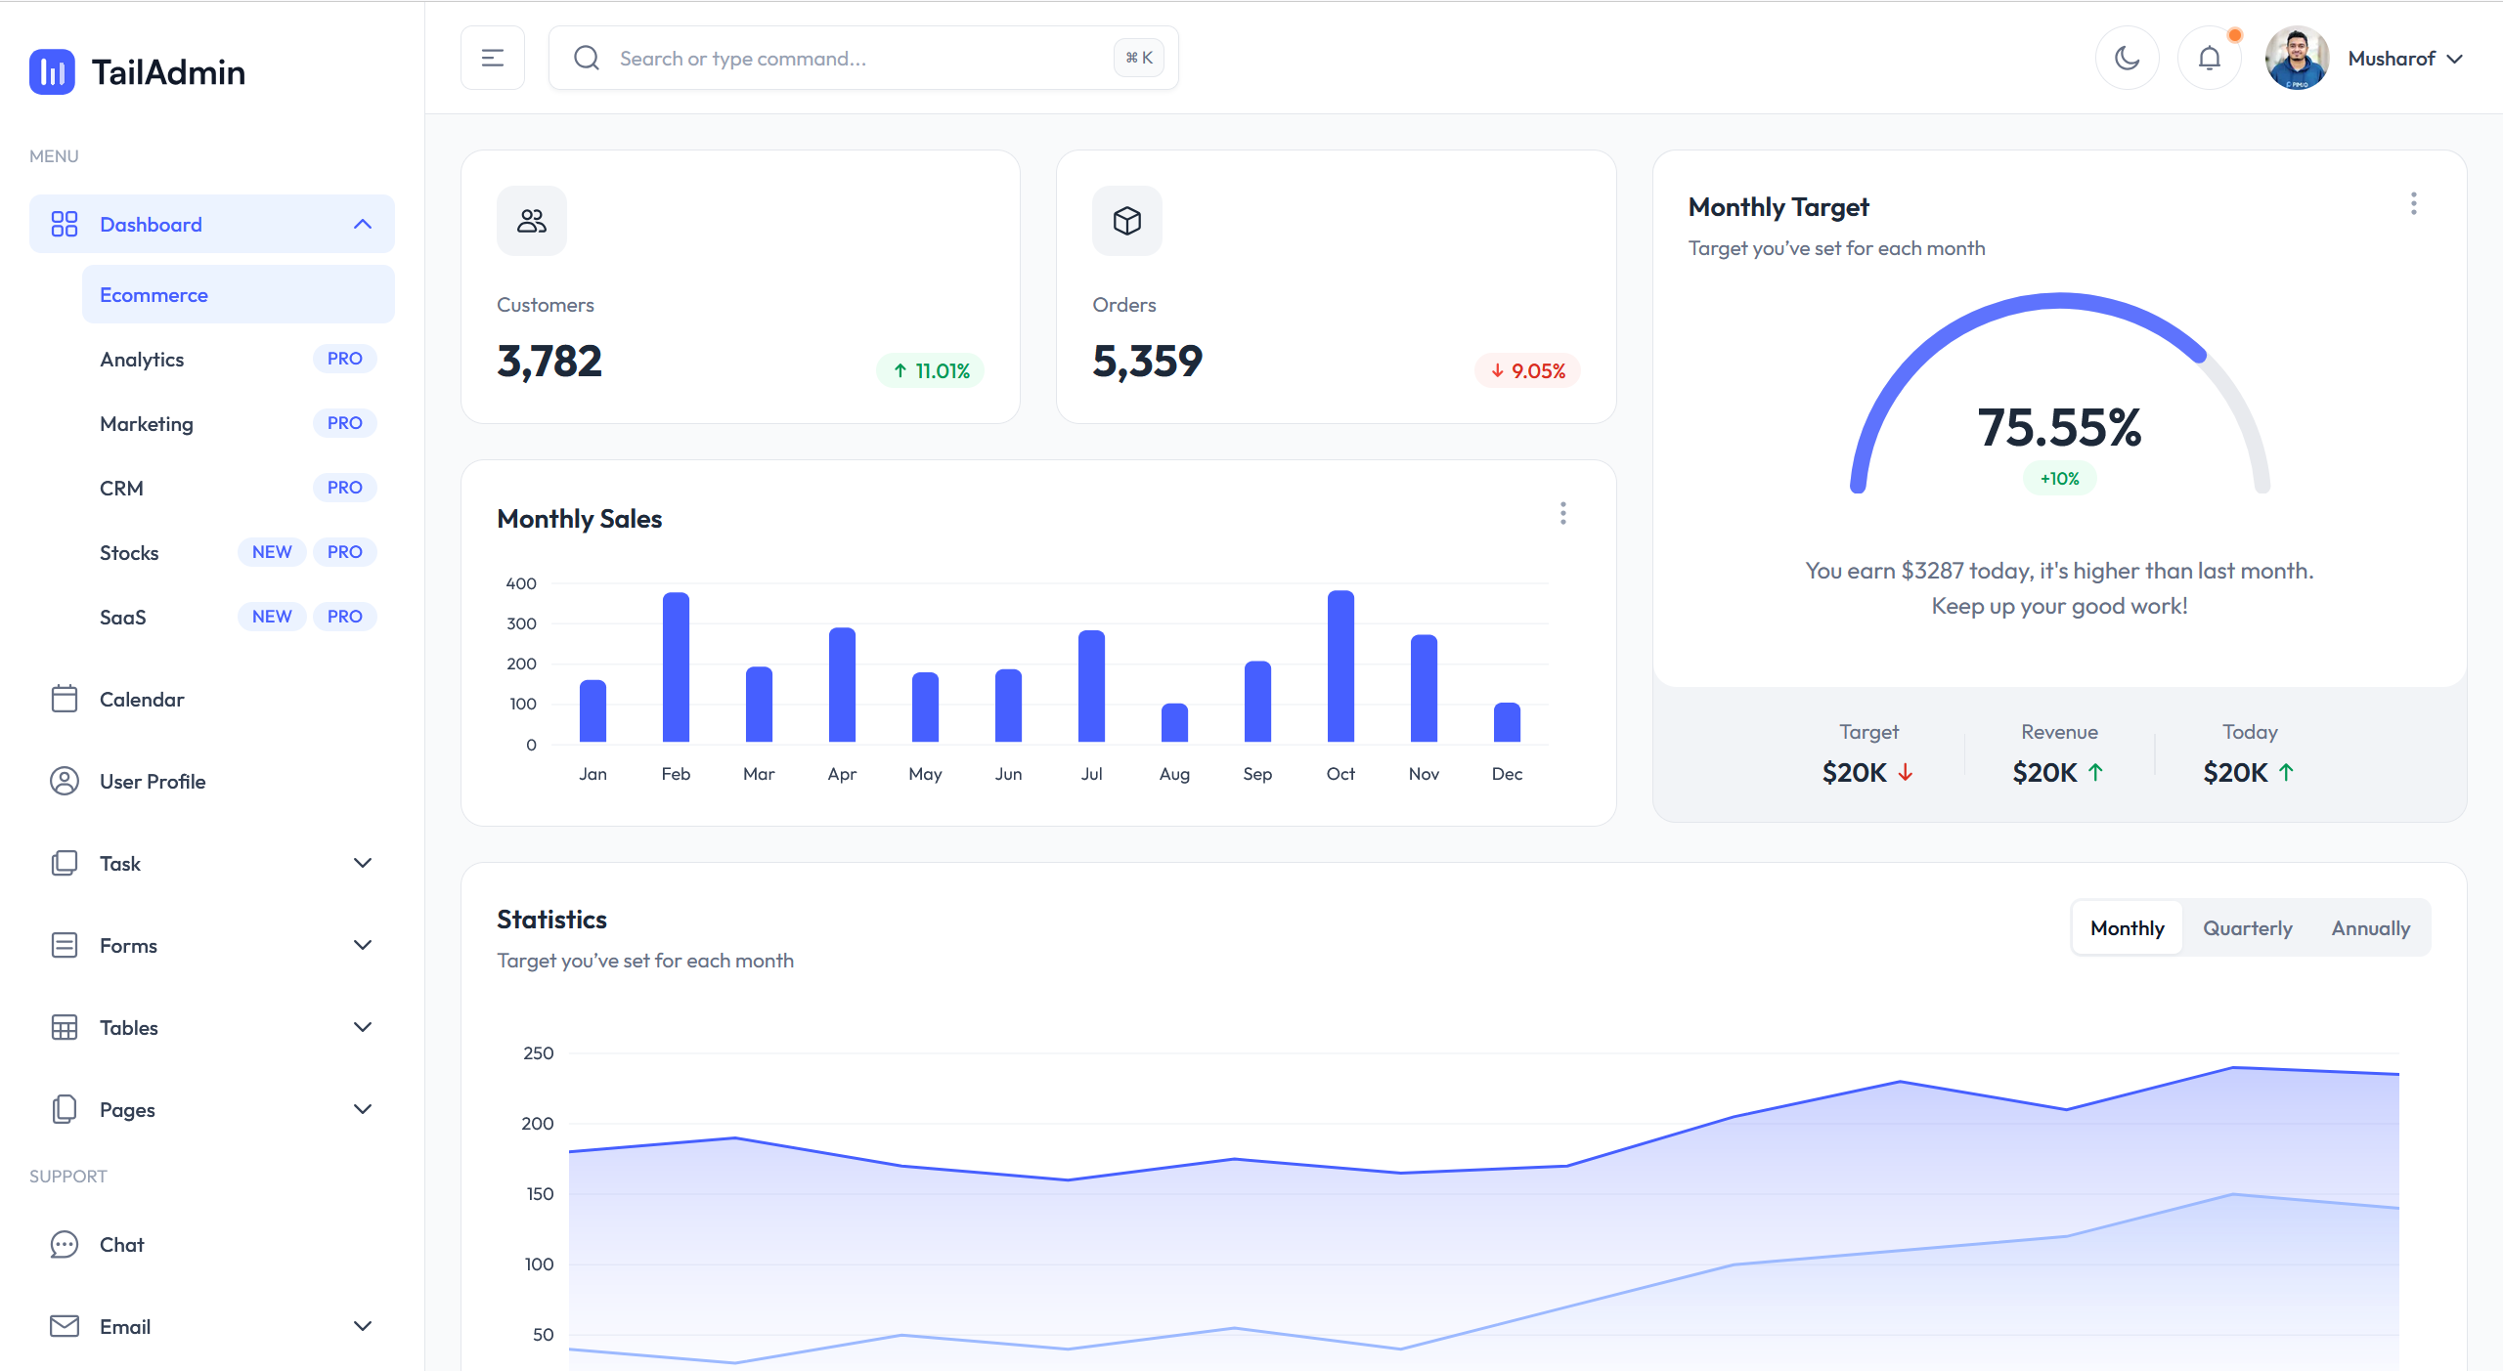Open the Calendar page link
This screenshot has width=2503, height=1371.
click(x=212, y=699)
